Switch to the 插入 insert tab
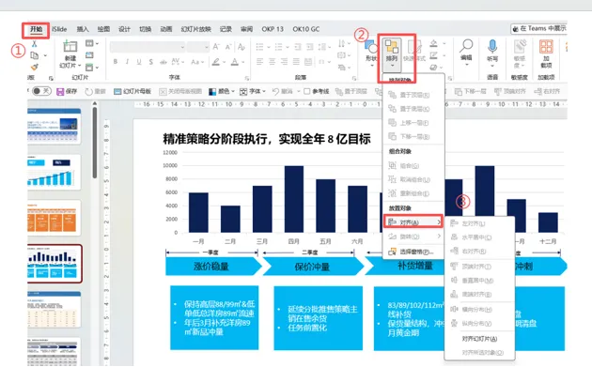 [x=83, y=29]
